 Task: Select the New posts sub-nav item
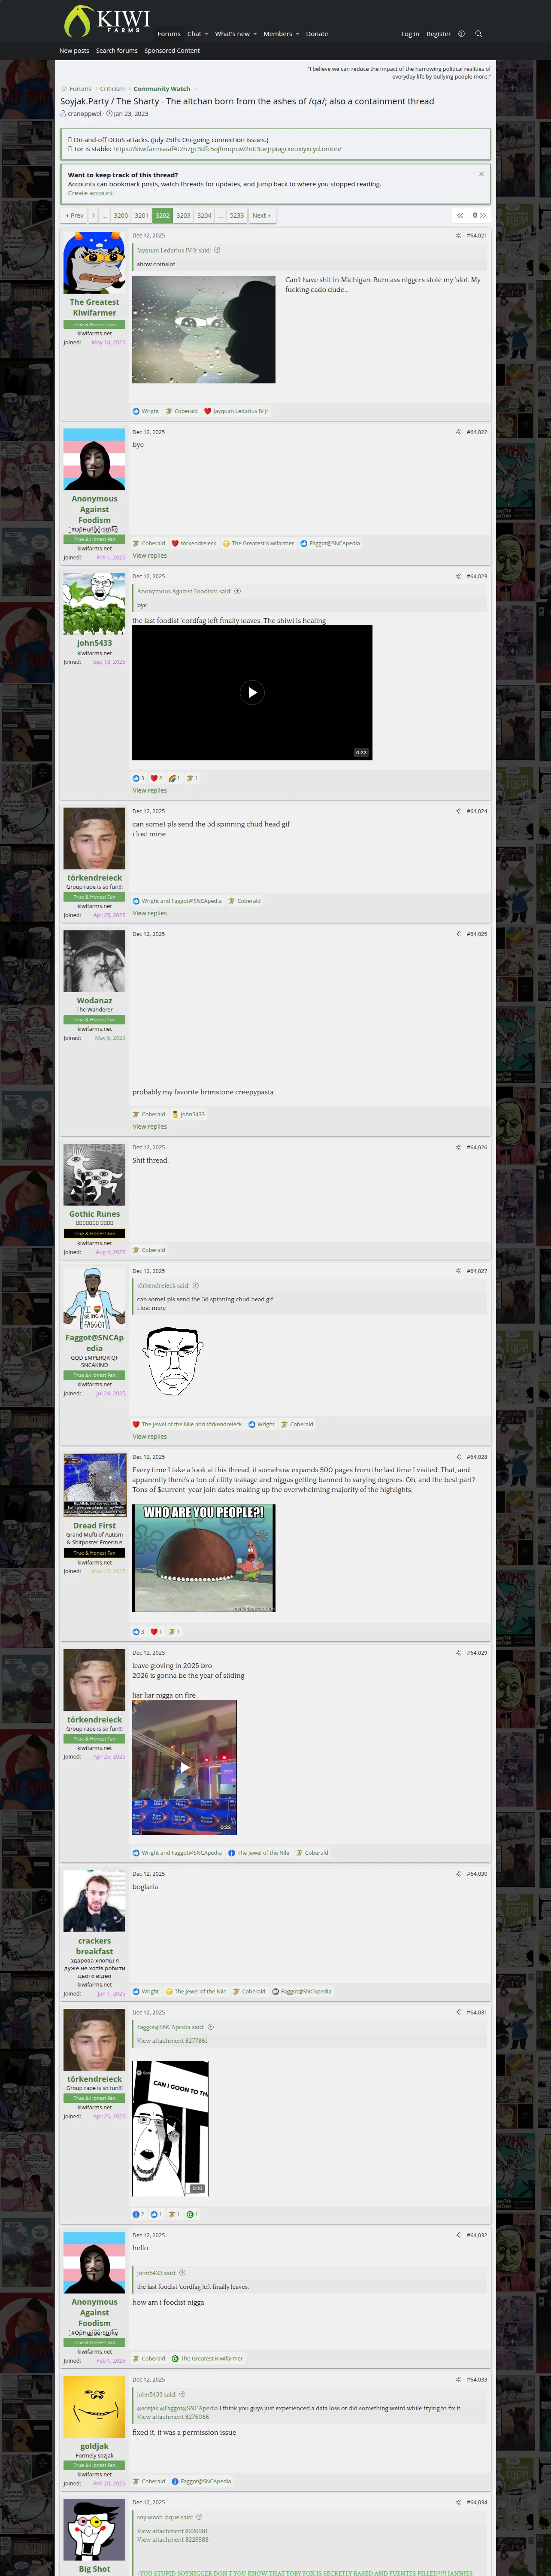click(74, 51)
